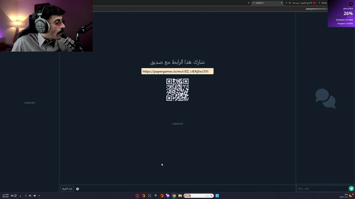The width and height of the screenshot is (355, 199).
Task: Open Discord from taskbar
Action: coord(168,196)
